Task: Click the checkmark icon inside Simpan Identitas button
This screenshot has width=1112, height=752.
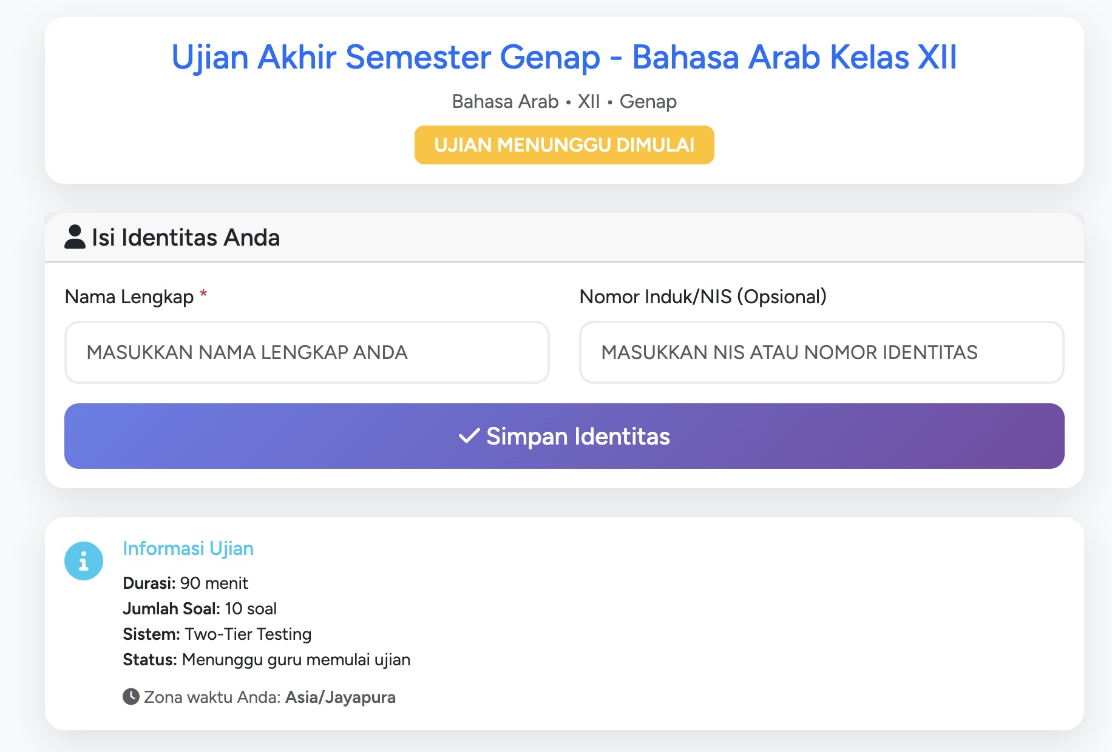Action: [x=469, y=435]
